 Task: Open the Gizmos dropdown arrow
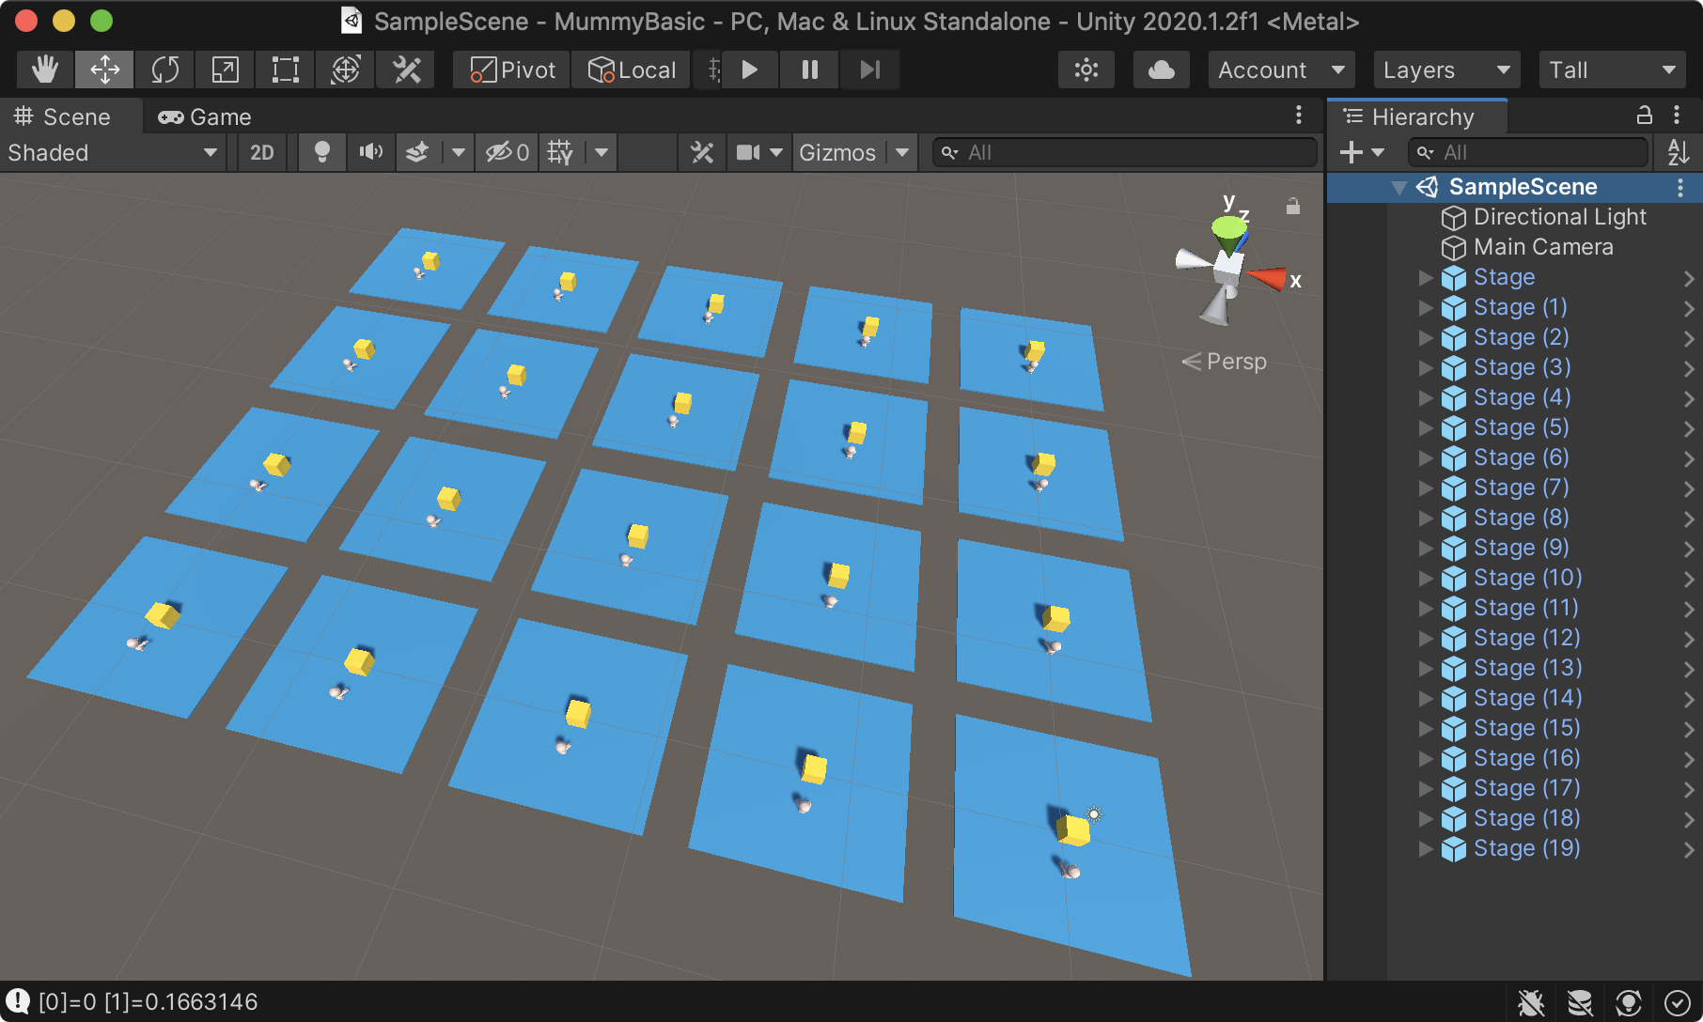coord(902,152)
